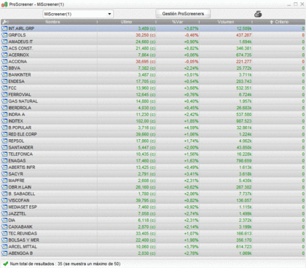Click ENAGAS volume 798.659

(244, 161)
